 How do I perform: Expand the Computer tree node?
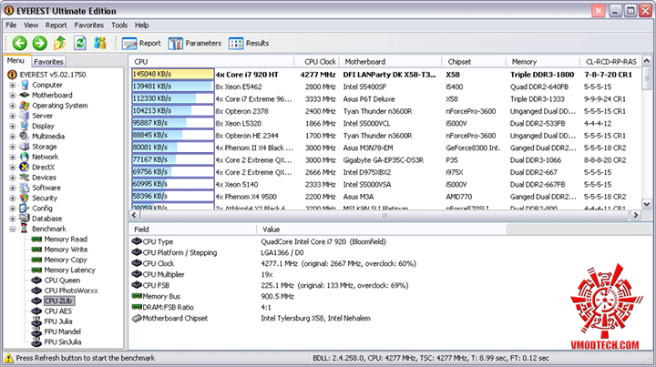click(13, 85)
